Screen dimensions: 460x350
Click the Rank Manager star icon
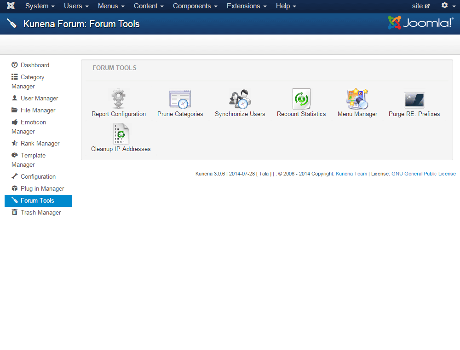[x=14, y=143]
